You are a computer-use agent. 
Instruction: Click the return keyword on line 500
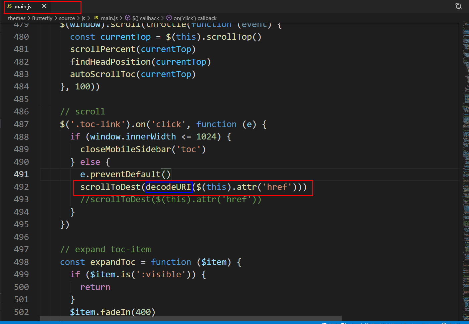[x=95, y=287]
